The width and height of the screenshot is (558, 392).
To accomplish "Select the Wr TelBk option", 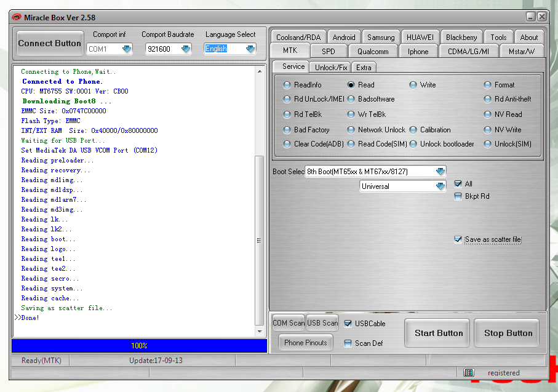I will pyautogui.click(x=367, y=114).
